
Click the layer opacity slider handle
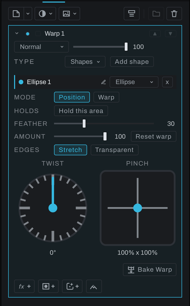[126, 47]
